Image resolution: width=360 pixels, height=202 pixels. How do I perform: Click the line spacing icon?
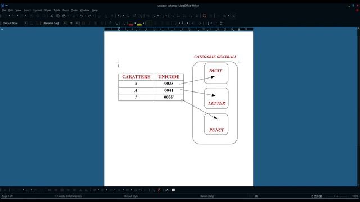click(208, 23)
